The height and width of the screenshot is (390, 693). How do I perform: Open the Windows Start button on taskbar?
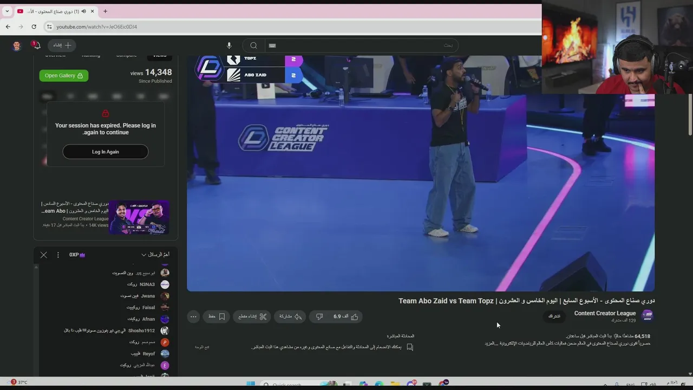[x=250, y=385]
